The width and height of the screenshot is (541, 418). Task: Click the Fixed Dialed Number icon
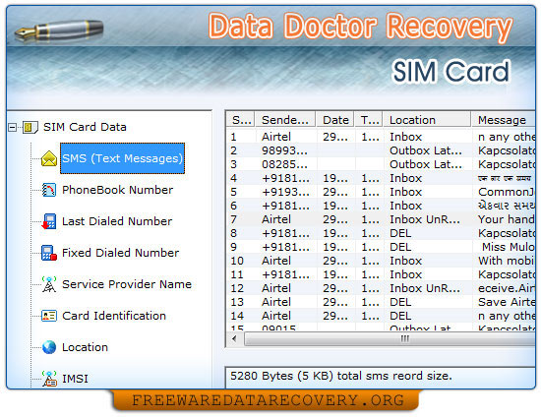coord(48,253)
